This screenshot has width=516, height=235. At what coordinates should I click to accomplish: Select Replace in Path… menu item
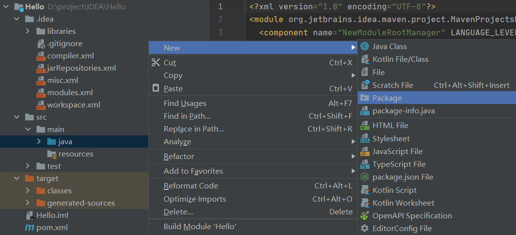(253, 129)
